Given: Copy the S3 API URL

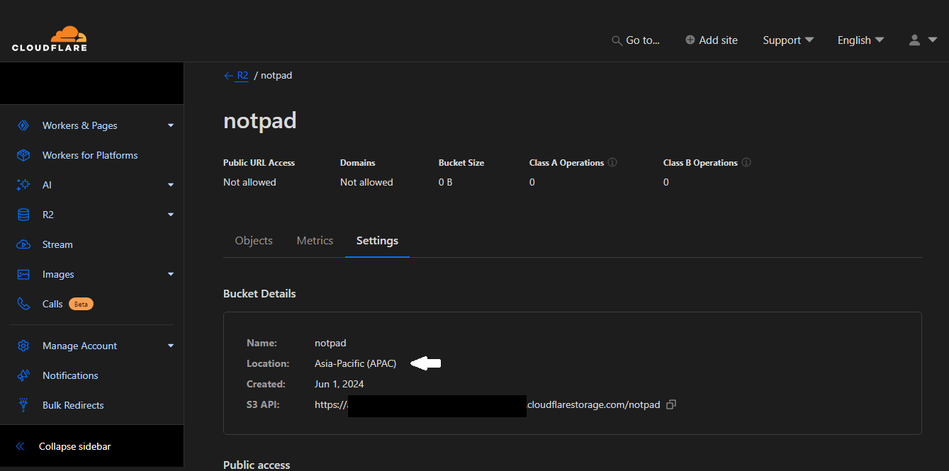Looking at the screenshot, I should [x=671, y=404].
